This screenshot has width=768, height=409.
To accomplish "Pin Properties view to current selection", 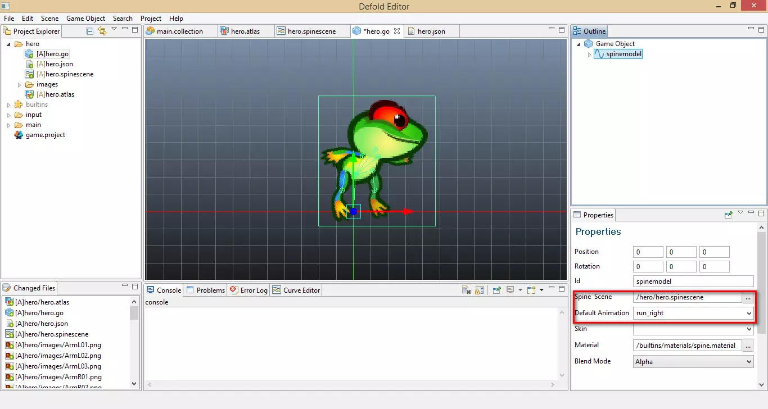I will [x=729, y=215].
